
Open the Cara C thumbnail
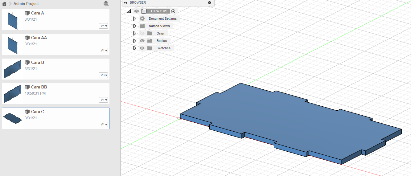coord(12,118)
